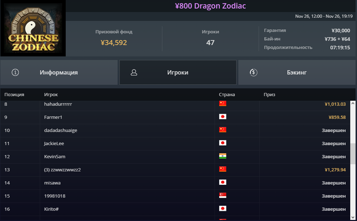Click prize ¥1,279.94
Screen dimensions: 357x221
pyautogui.click(x=335, y=170)
